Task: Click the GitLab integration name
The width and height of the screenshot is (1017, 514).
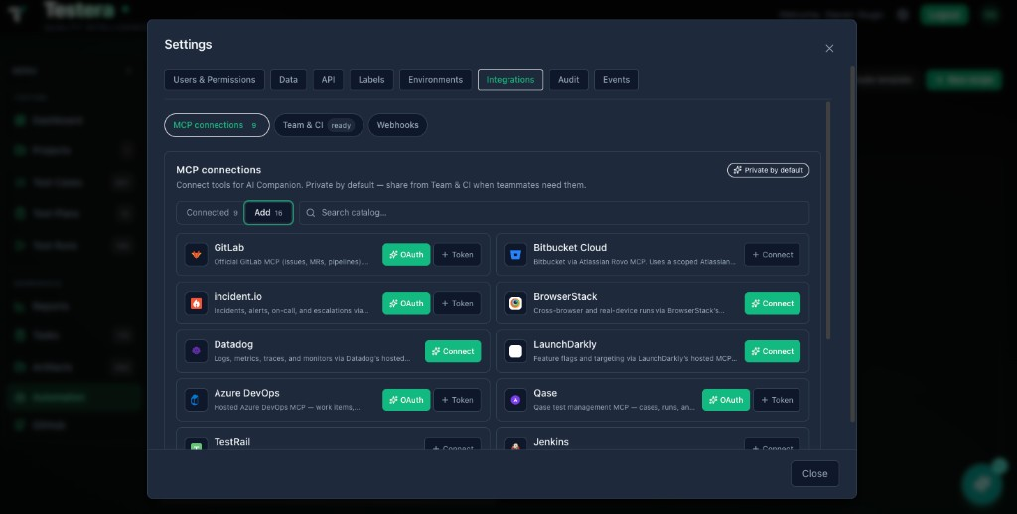Action: click(x=229, y=248)
